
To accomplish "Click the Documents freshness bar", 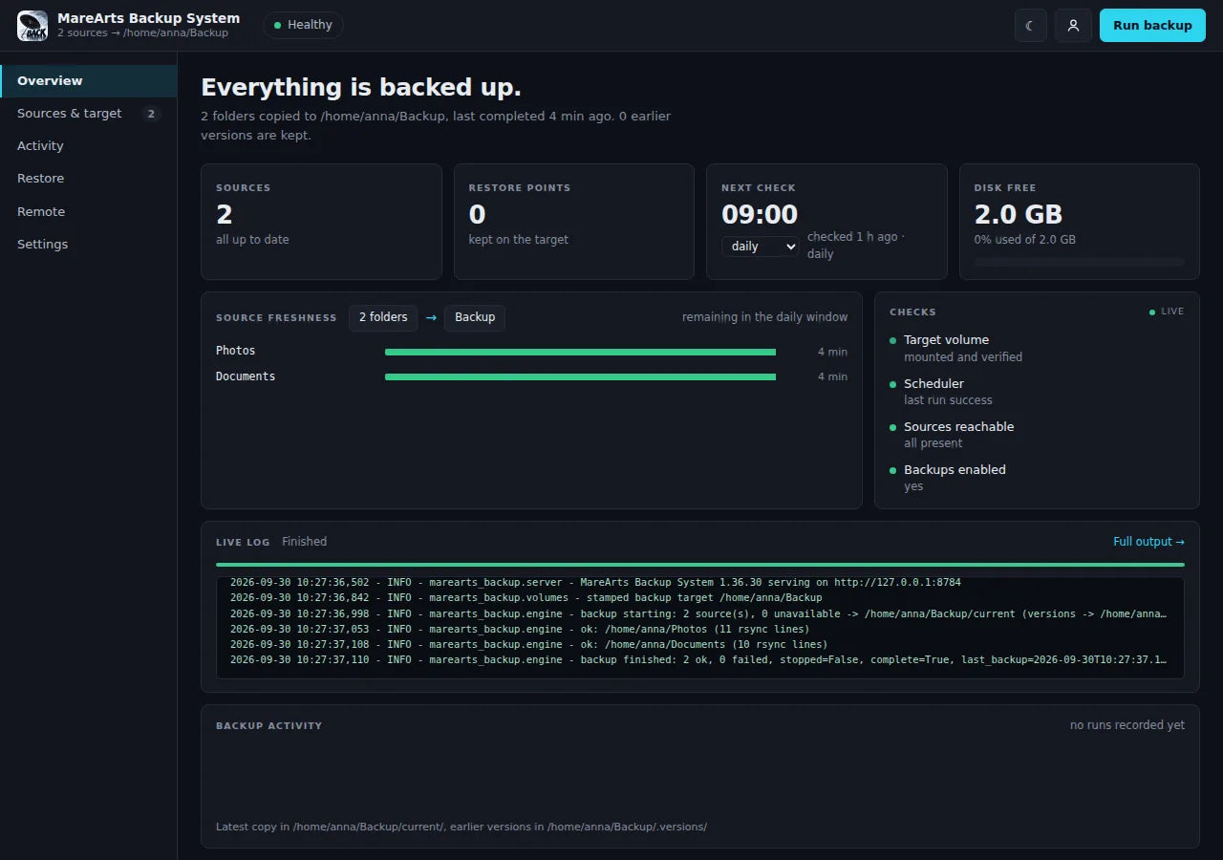I will [580, 376].
